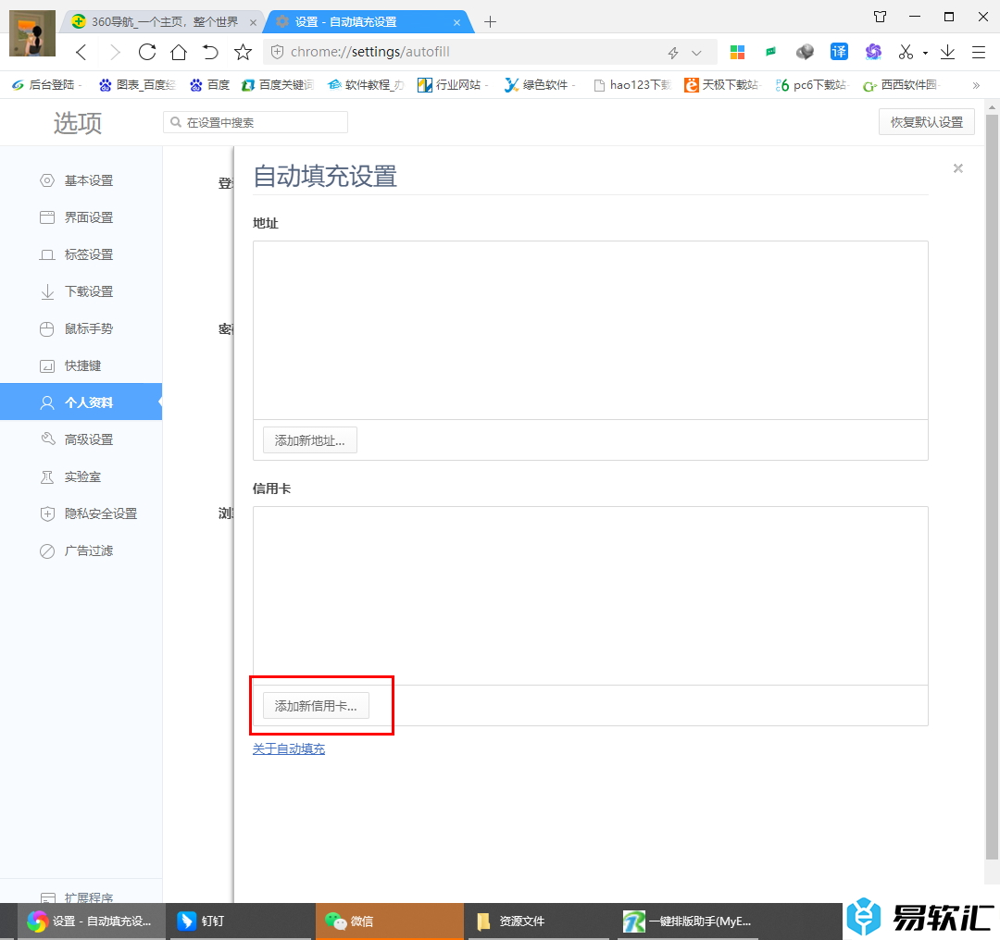Screen dimensions: 1000x940
Task: Select 快捷键 in the sidebar
Action: [81, 365]
